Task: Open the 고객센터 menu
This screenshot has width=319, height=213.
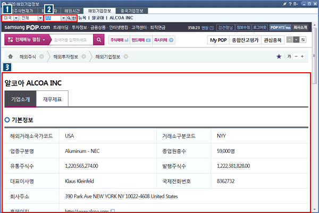Action: tap(139, 28)
